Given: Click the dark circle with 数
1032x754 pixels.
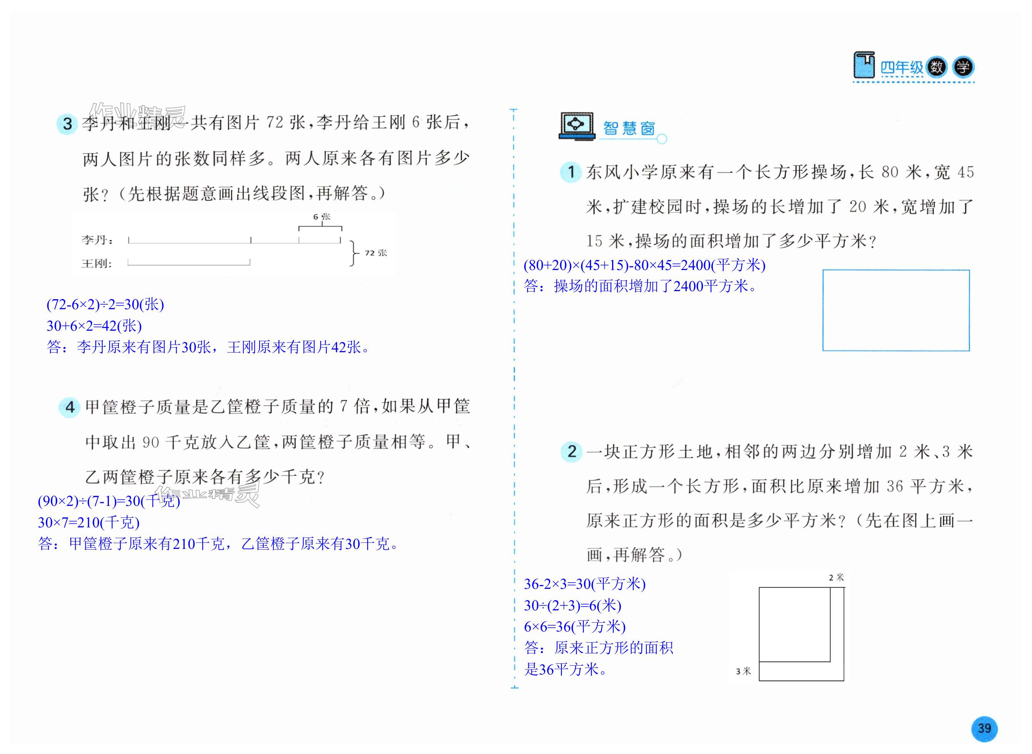Looking at the screenshot, I should point(937,68).
